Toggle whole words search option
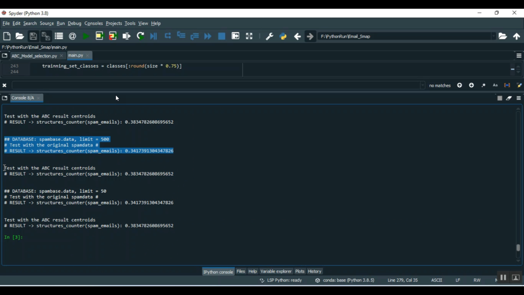The image size is (524, 295). coord(507,85)
